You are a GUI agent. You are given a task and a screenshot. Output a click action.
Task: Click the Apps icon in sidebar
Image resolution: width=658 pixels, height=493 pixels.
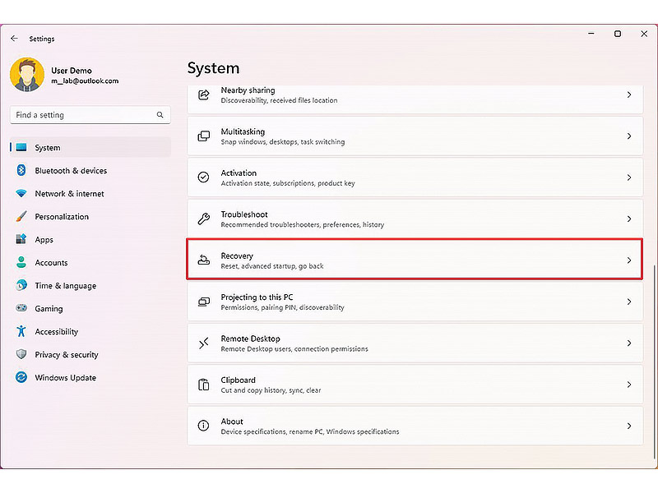pyautogui.click(x=21, y=239)
